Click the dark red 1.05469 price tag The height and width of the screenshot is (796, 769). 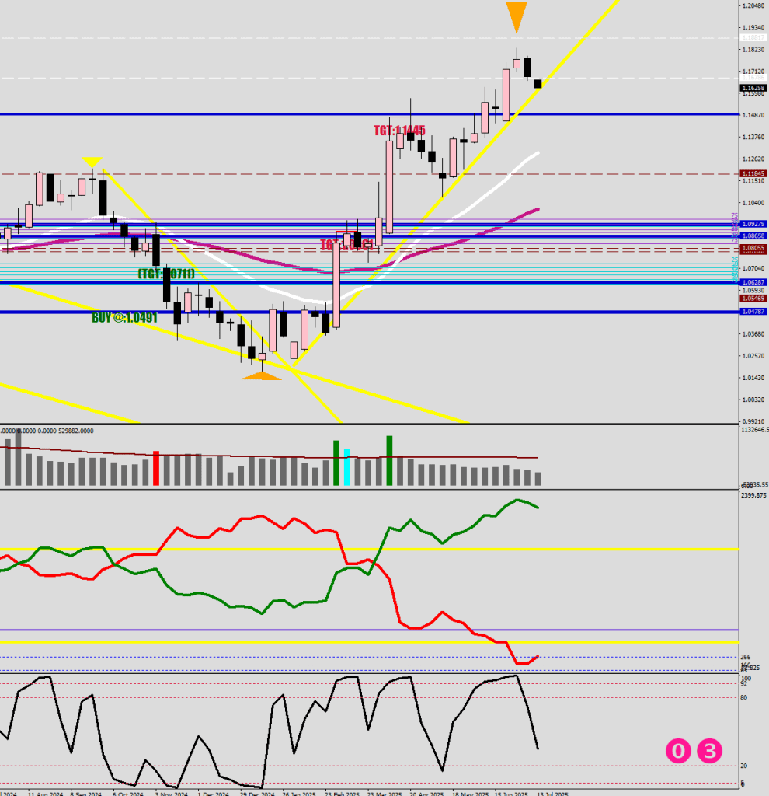752,298
